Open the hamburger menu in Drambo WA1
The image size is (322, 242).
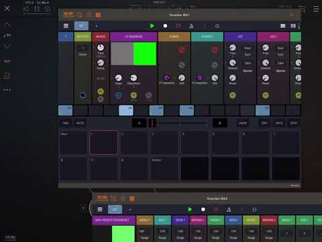click(x=66, y=26)
